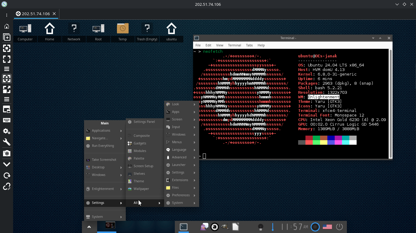Image resolution: width=416 pixels, height=233 pixels.
Task: Switch keyboard layout via the US flag
Action: click(x=327, y=227)
